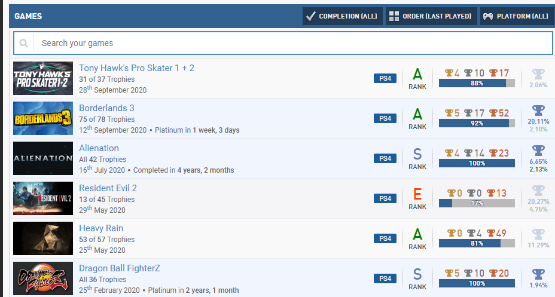555x297 pixels.
Task: Click the silver trophy count 10 on Tony Hawk's row
Action: point(474,73)
